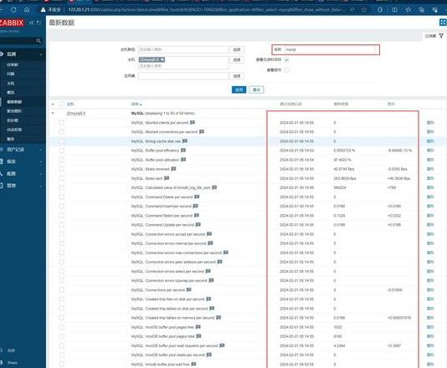Collapse the Zabbix sidebar with double-arrow icon
Viewport: 447px width, 368px height.
[31, 23]
